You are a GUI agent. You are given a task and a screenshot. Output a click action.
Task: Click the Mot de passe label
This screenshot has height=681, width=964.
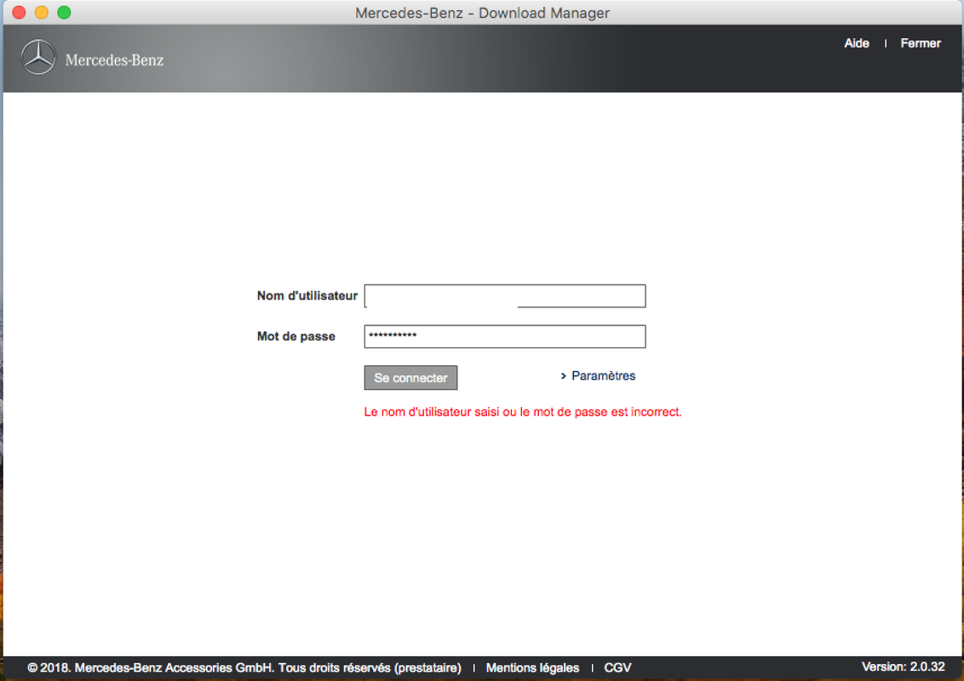pyautogui.click(x=296, y=336)
